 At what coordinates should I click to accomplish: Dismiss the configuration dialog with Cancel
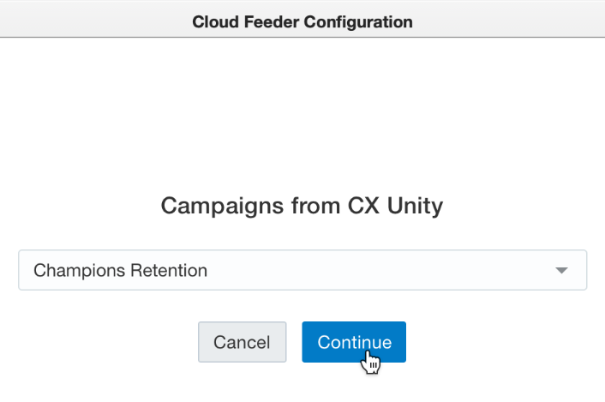(x=242, y=342)
